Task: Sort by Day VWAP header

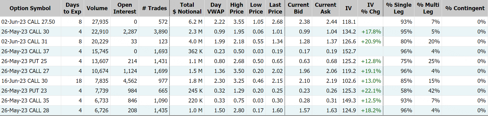Action: coord(216,8)
